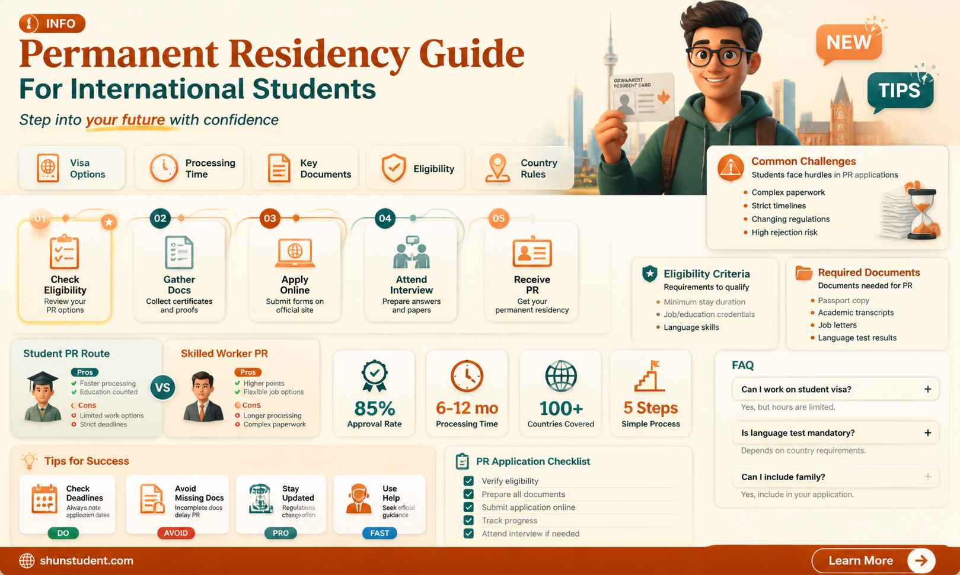Image resolution: width=960 pixels, height=575 pixels.
Task: Select step number 04 marker
Action: [385, 219]
